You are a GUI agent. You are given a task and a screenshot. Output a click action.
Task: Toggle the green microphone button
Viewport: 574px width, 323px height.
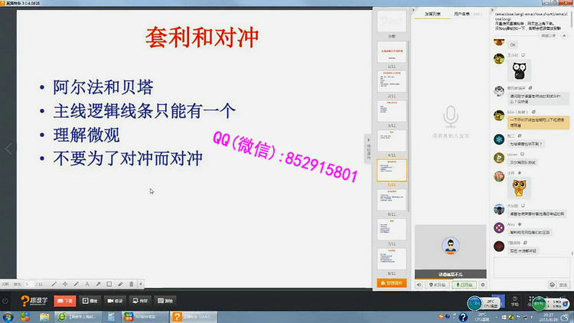(461, 284)
